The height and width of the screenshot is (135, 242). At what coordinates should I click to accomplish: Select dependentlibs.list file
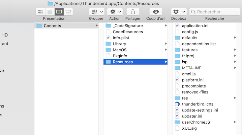point(205,44)
